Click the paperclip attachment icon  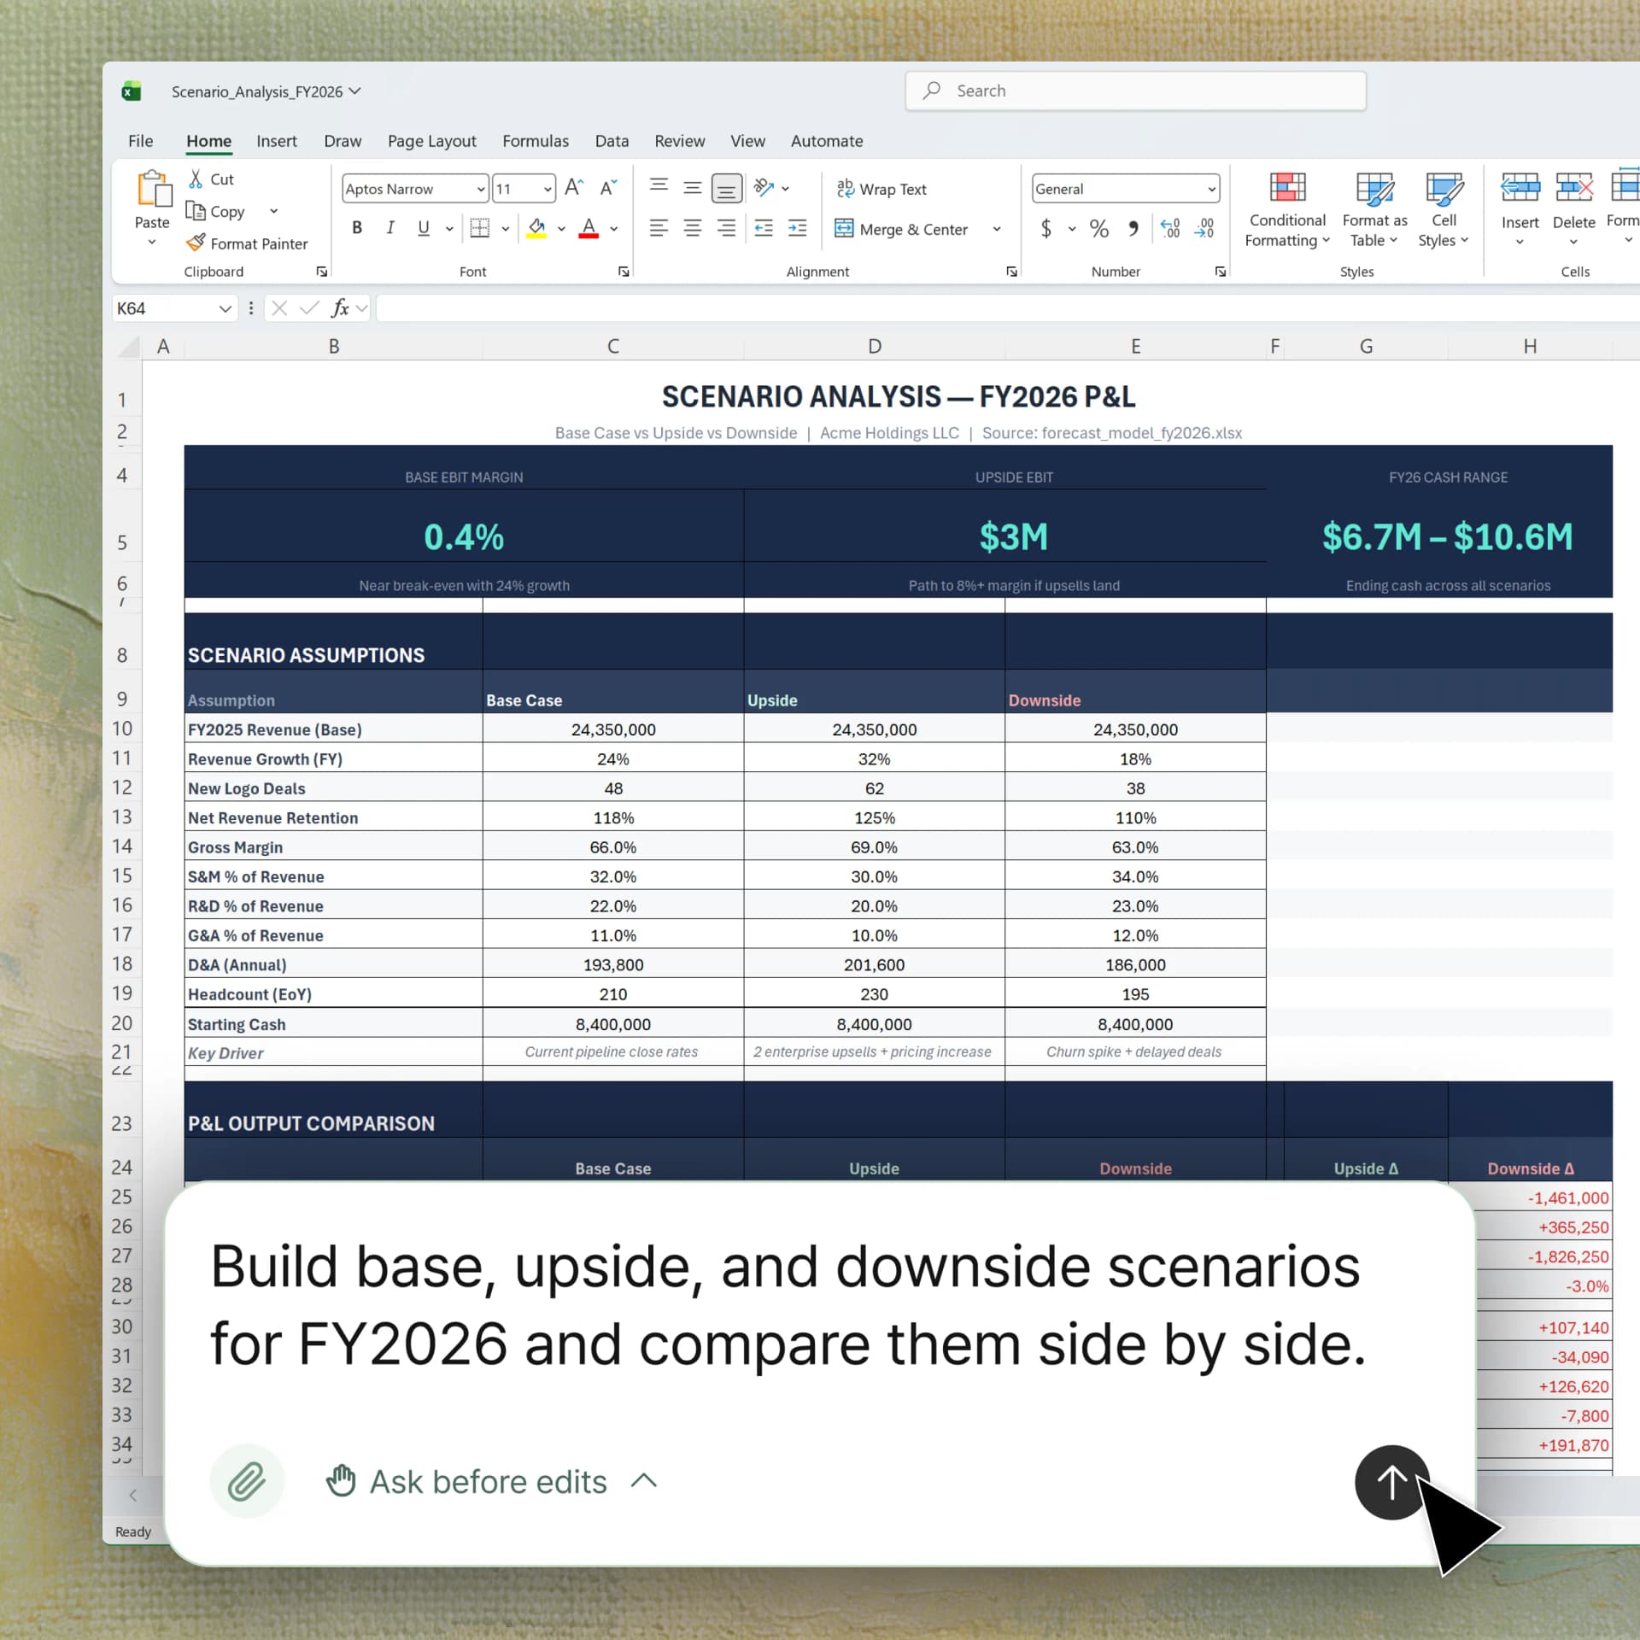pos(247,1481)
